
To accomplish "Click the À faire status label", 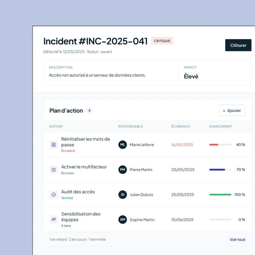I will [x=66, y=226].
